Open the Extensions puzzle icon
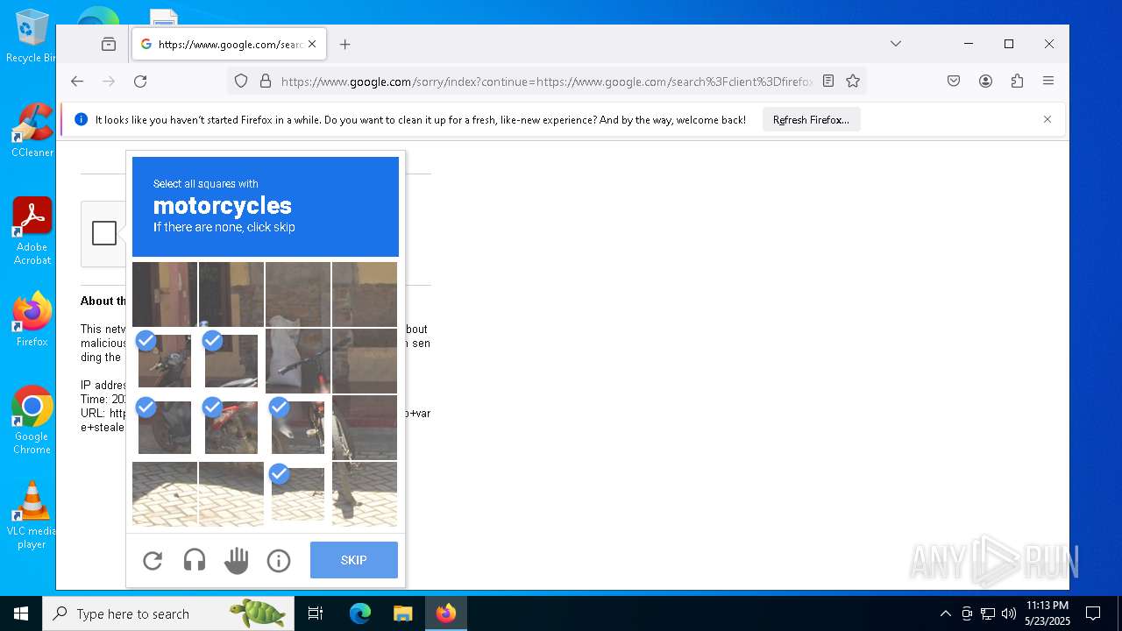1122x631 pixels. 1017,82
